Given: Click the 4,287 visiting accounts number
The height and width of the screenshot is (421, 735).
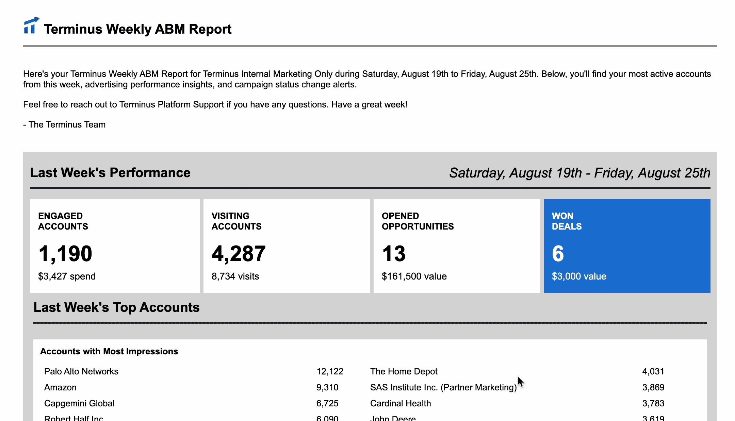Looking at the screenshot, I should coord(239,254).
